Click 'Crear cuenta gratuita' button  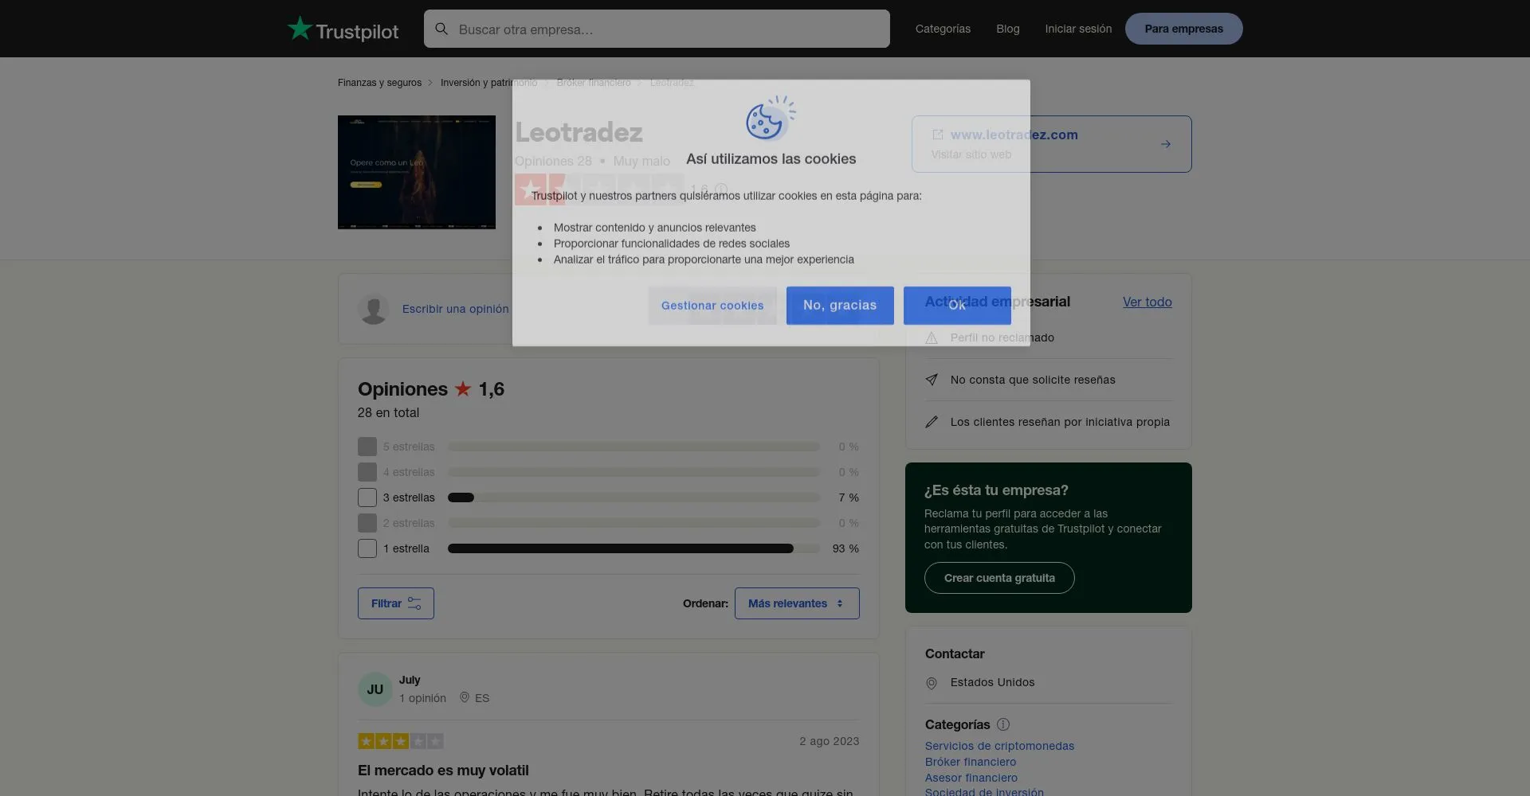(999, 578)
